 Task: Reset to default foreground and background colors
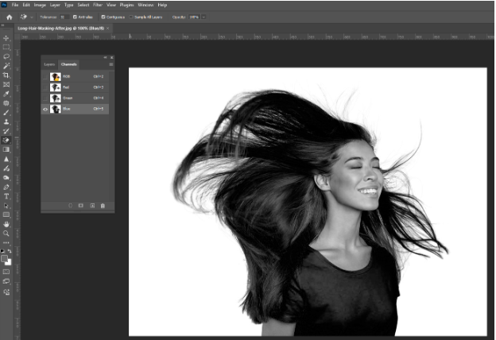pyautogui.click(x=3, y=251)
